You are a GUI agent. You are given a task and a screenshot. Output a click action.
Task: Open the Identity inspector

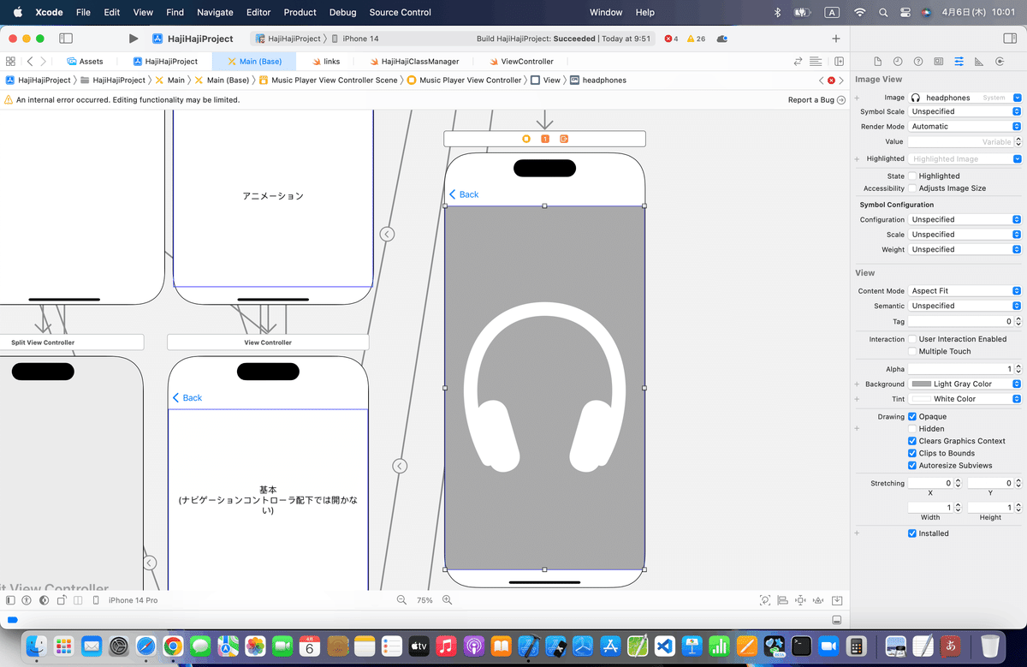(939, 62)
